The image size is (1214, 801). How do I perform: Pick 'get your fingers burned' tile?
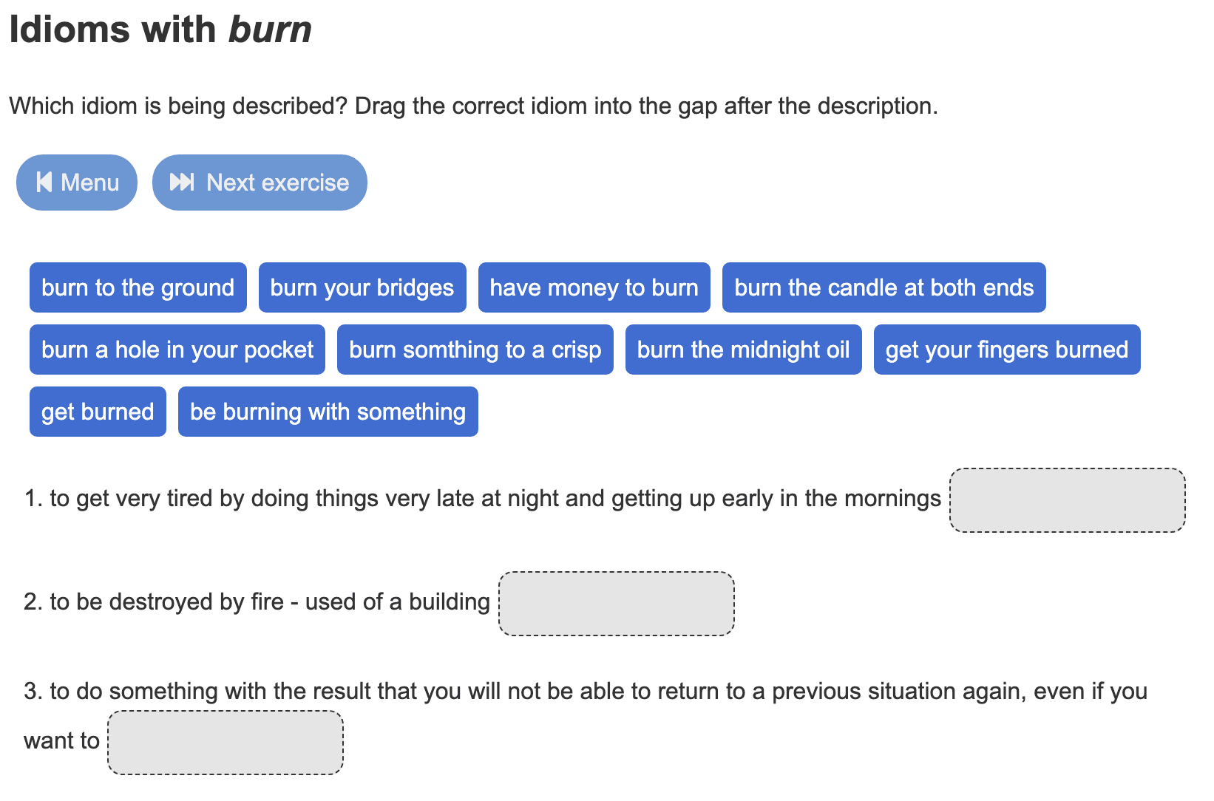point(1006,350)
